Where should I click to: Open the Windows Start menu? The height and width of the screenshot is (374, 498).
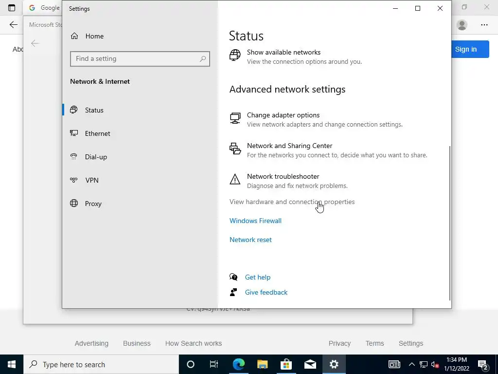click(12, 364)
